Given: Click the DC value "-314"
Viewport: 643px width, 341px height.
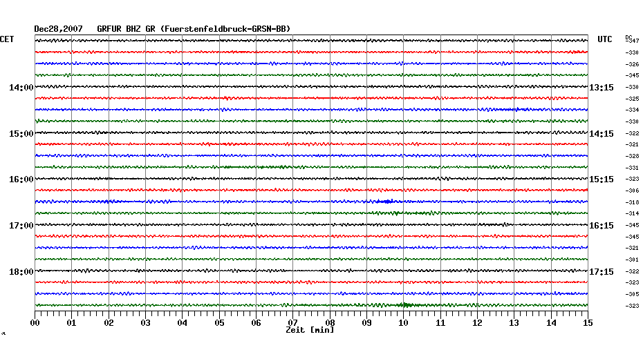Looking at the screenshot, I should [x=632, y=214].
